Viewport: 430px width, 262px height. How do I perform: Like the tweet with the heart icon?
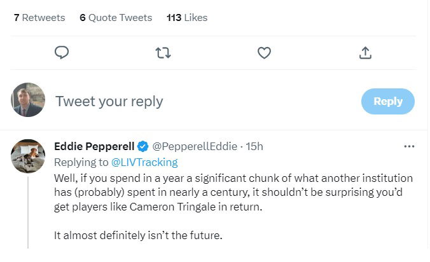click(264, 53)
